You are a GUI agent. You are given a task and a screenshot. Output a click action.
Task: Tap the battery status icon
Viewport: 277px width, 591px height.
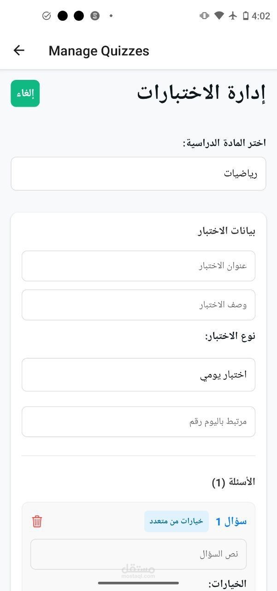click(246, 16)
